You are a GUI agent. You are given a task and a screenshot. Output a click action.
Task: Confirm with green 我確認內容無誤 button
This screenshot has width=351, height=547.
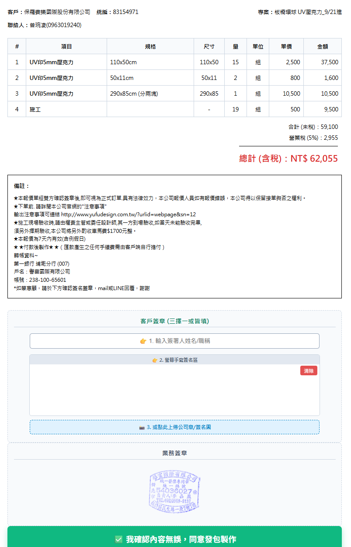coord(174,539)
